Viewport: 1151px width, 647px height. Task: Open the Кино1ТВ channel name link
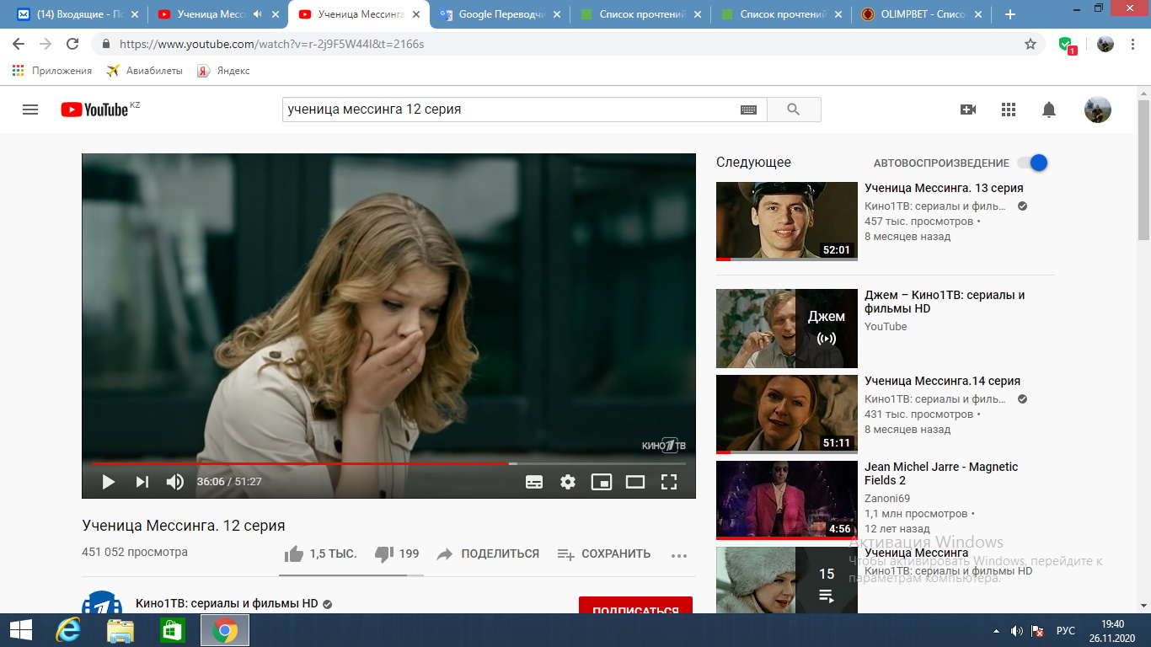[227, 603]
